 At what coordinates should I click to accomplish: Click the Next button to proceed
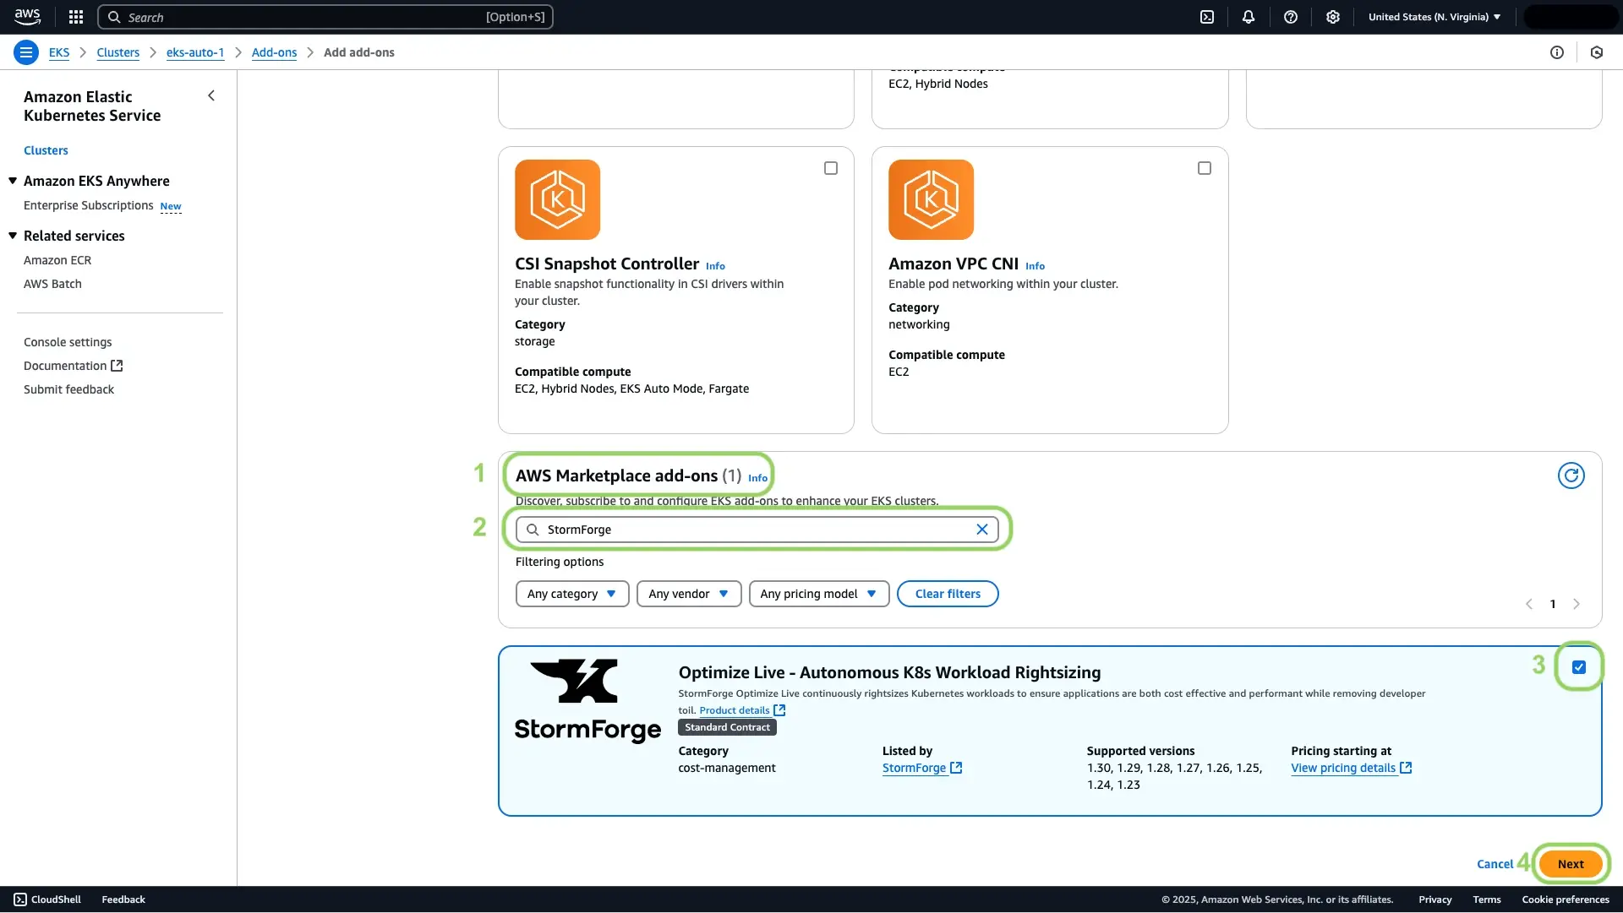tap(1571, 863)
